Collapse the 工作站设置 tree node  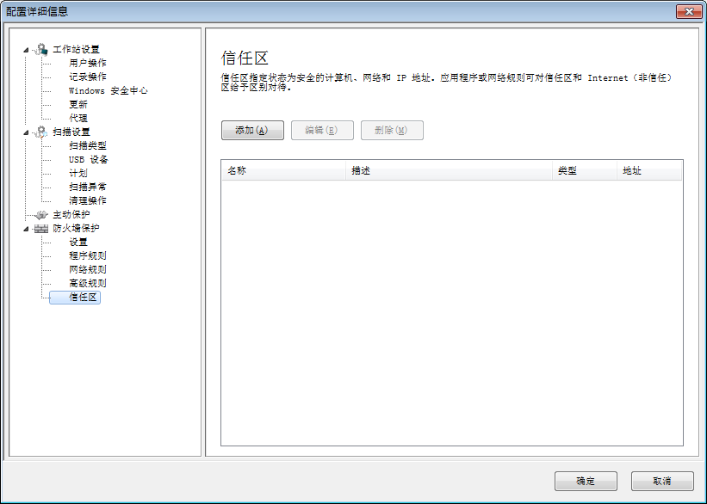point(26,49)
